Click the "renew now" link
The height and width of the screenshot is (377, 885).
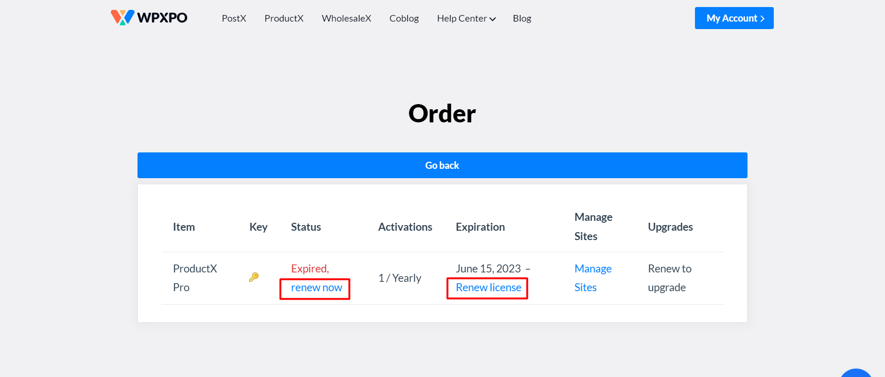[316, 288]
